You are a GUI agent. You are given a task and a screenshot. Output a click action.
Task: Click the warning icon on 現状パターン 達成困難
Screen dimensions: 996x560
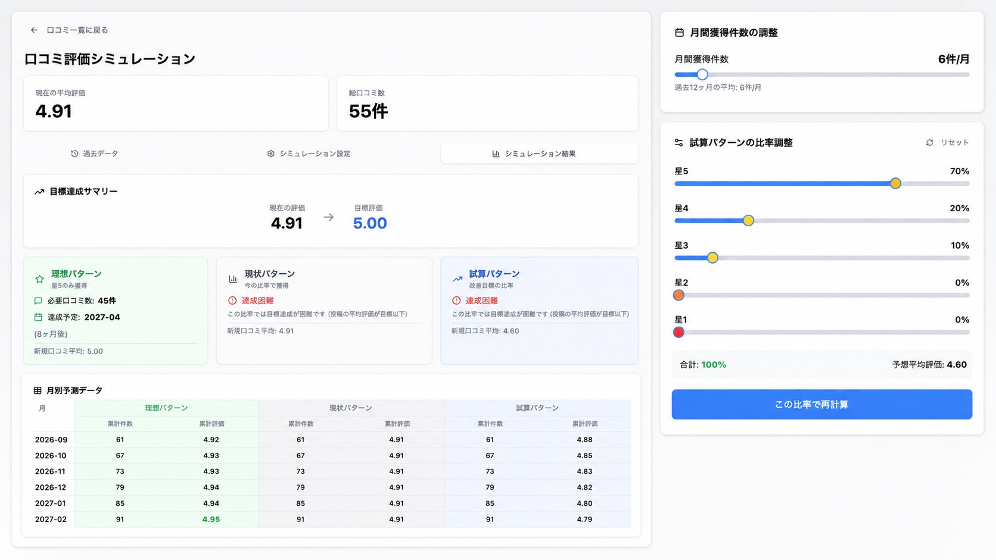(232, 301)
